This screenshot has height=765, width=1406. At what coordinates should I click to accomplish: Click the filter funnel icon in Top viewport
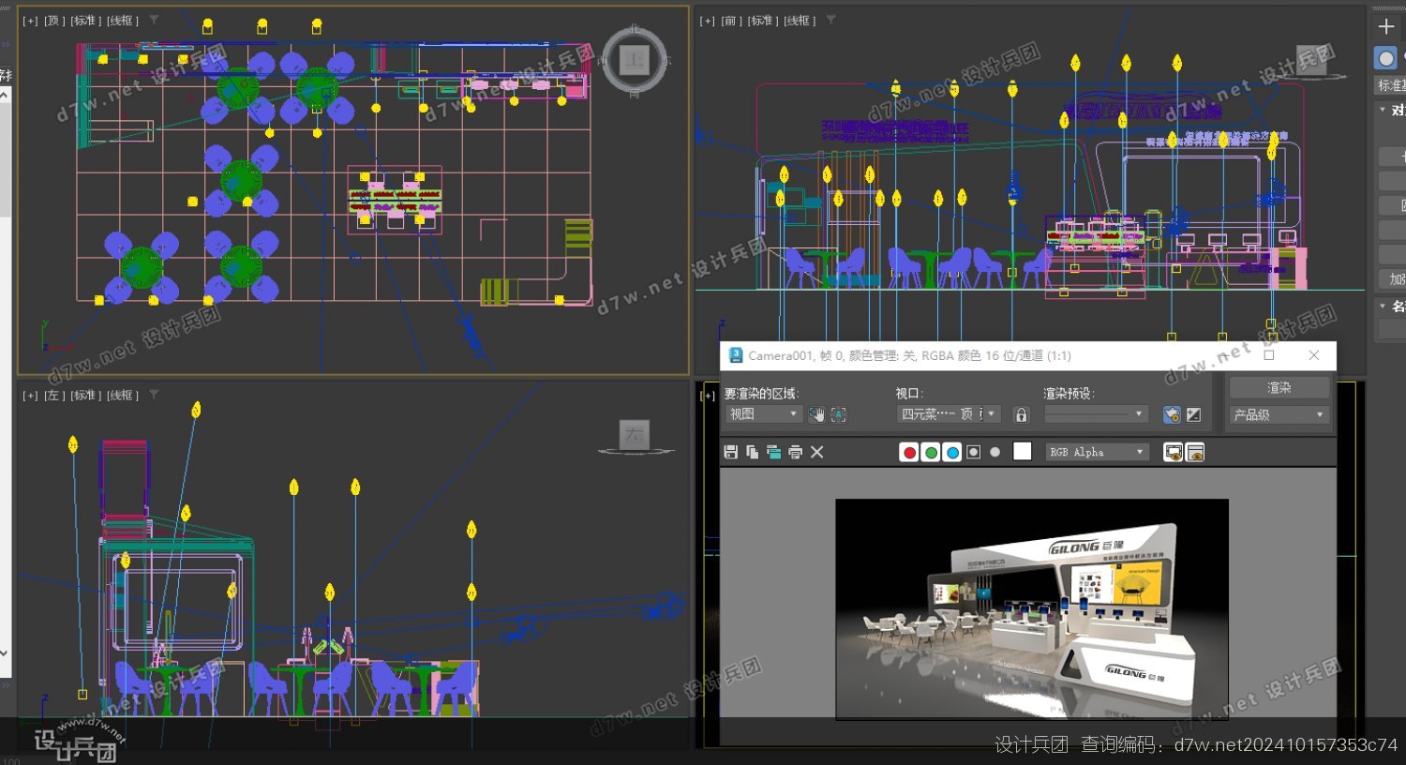[x=154, y=20]
